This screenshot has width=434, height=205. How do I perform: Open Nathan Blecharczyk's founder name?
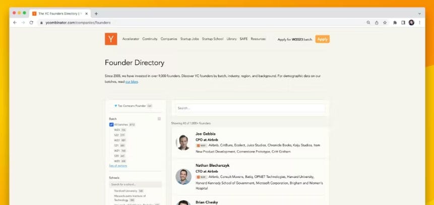coord(212,165)
